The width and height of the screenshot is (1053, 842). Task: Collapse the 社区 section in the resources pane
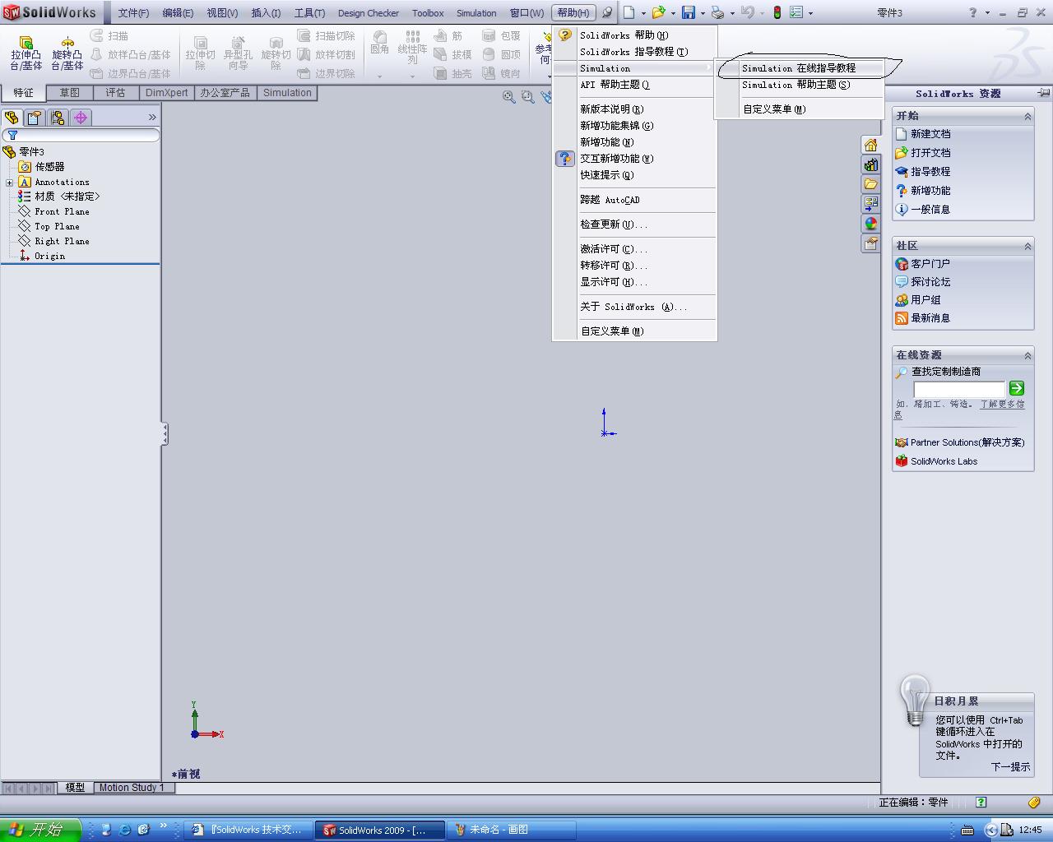1027,246
